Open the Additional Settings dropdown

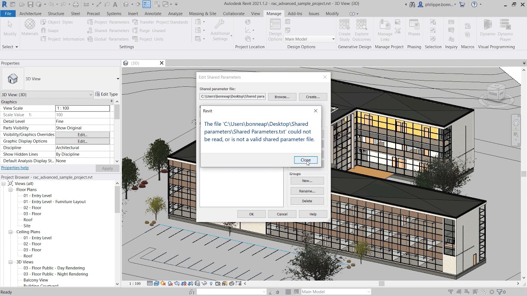click(x=220, y=30)
